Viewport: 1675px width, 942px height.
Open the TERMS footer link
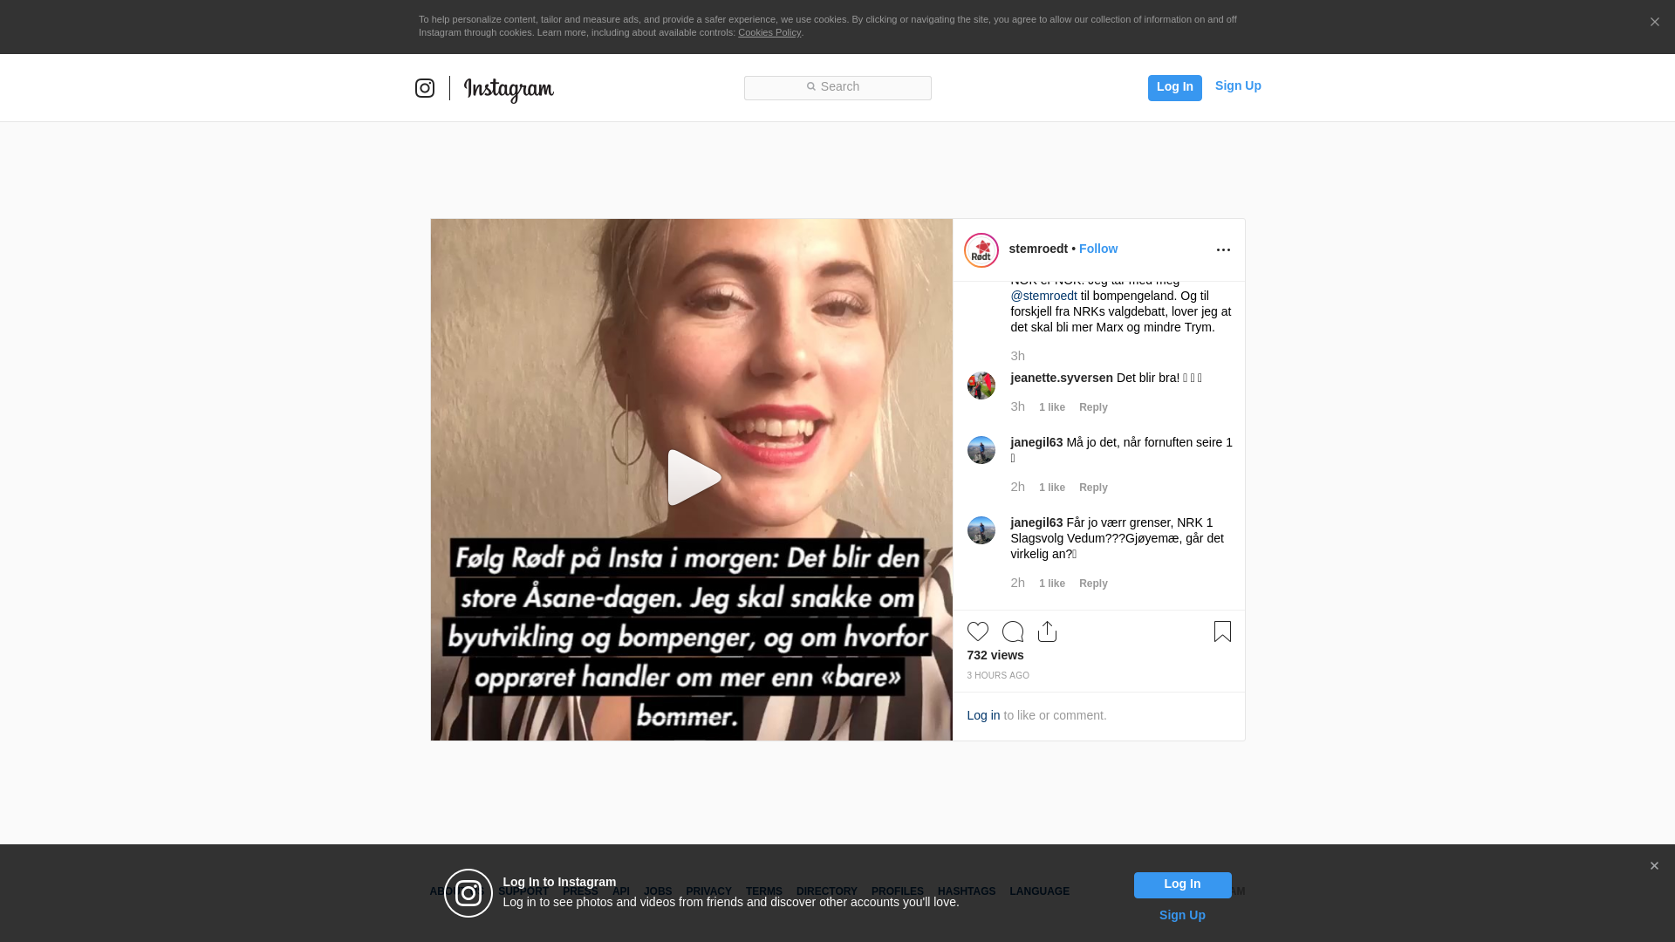764,891
